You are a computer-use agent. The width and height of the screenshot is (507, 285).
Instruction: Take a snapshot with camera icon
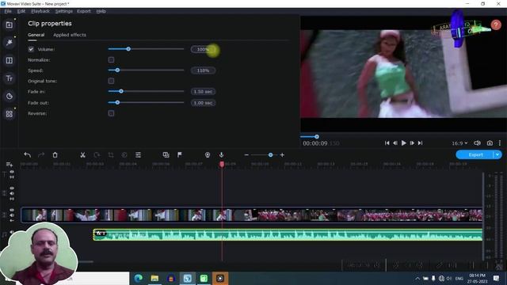pyautogui.click(x=490, y=143)
